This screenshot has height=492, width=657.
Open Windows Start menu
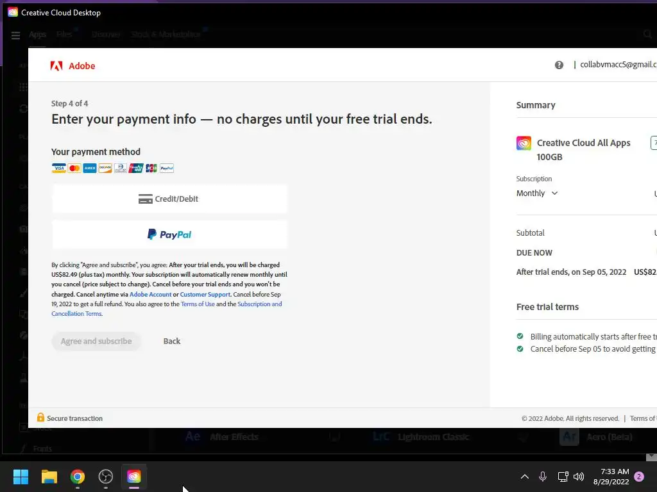pyautogui.click(x=21, y=477)
